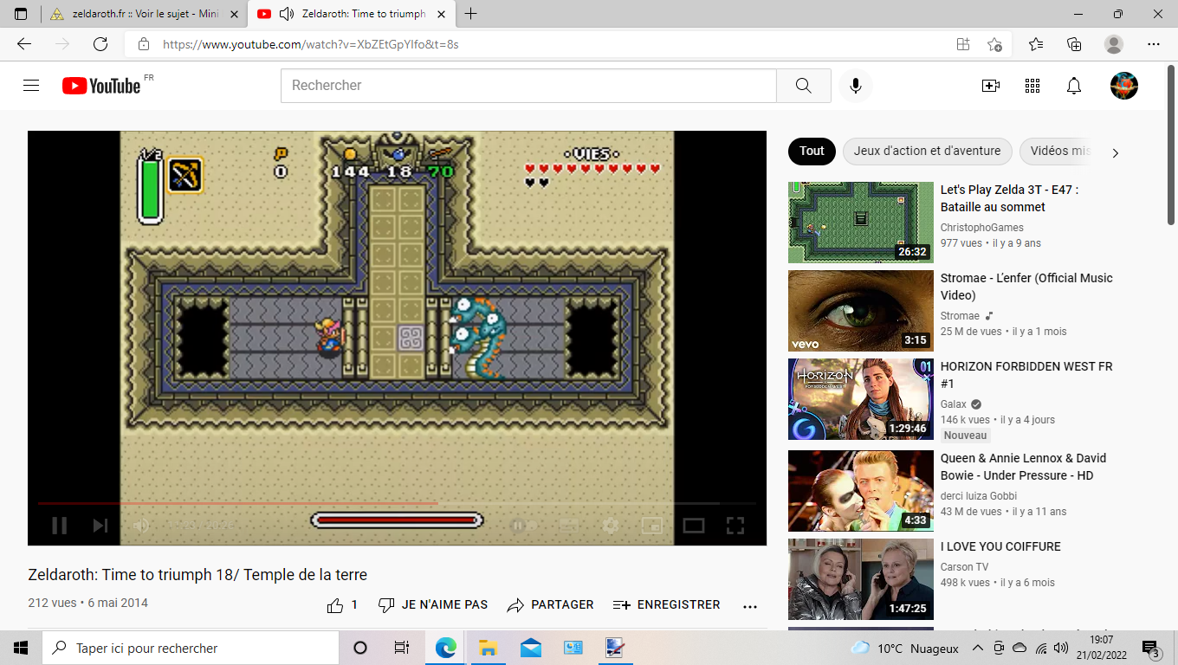1178x665 pixels.
Task: Open the Create video camera icon
Action: pyautogui.click(x=991, y=86)
